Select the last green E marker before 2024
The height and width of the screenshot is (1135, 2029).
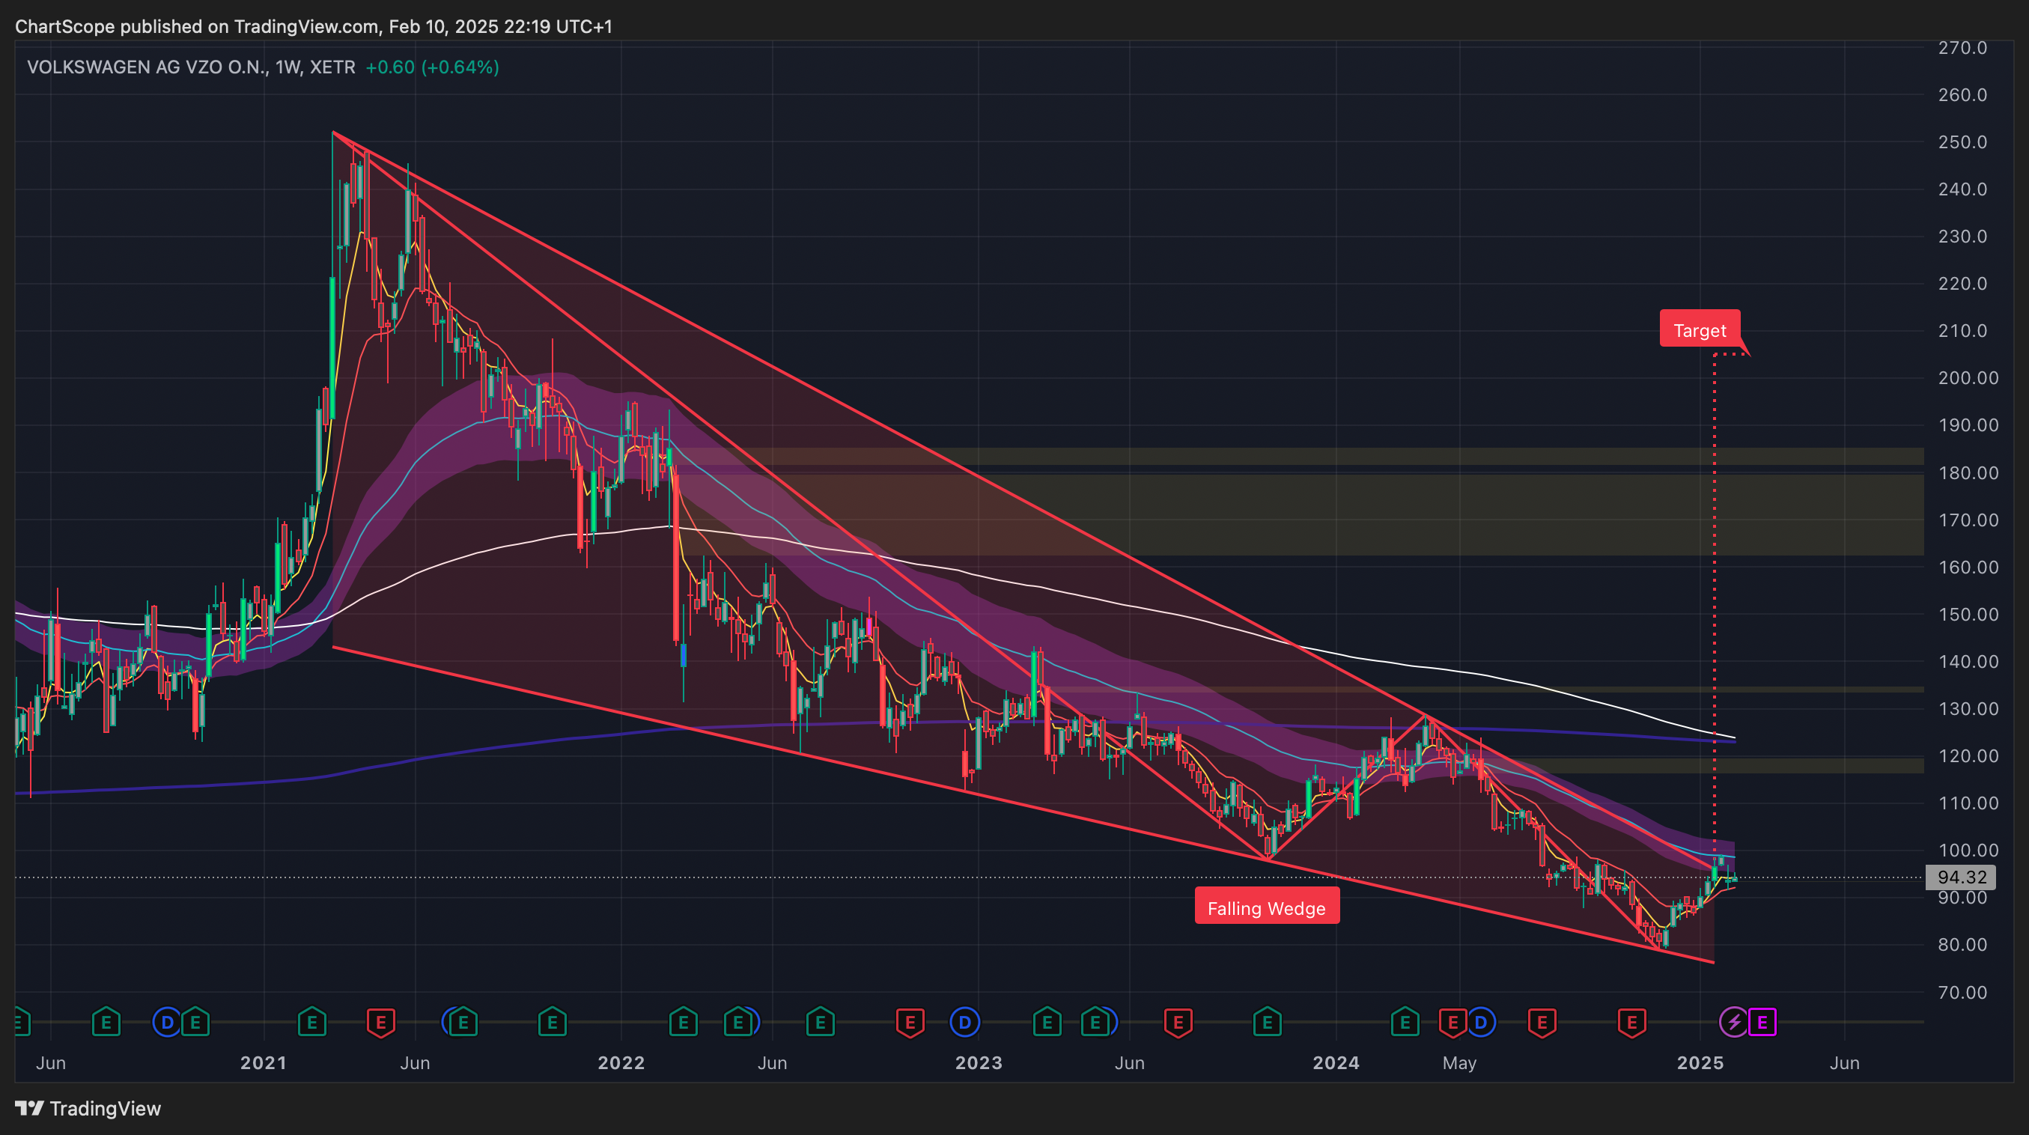pyautogui.click(x=1268, y=1023)
